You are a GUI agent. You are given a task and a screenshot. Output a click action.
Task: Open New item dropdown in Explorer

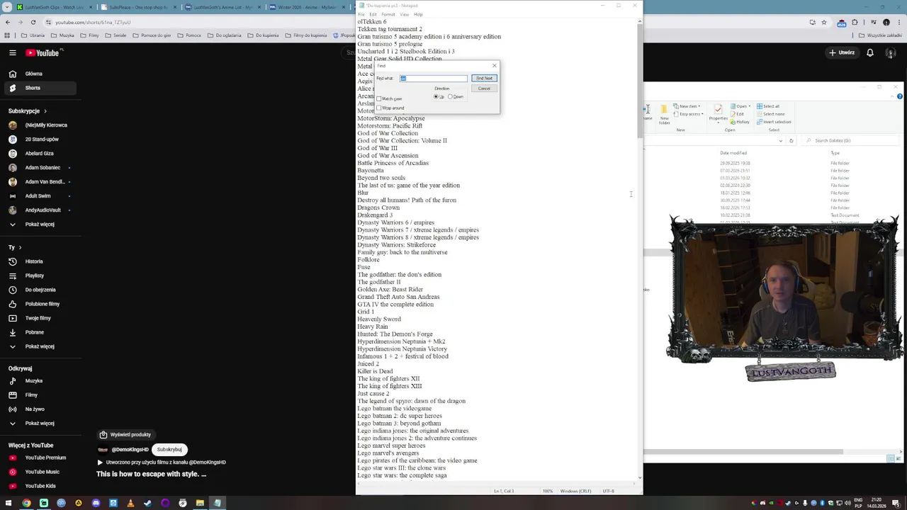tap(688, 106)
